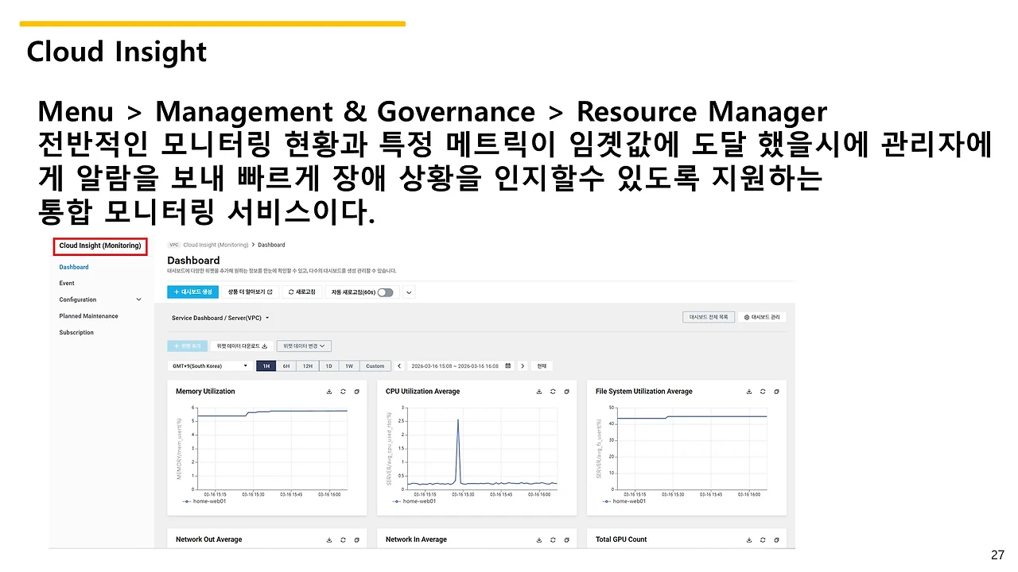This screenshot has width=1018, height=572.
Task: Refresh the File System Utilization Average widget
Action: (763, 392)
